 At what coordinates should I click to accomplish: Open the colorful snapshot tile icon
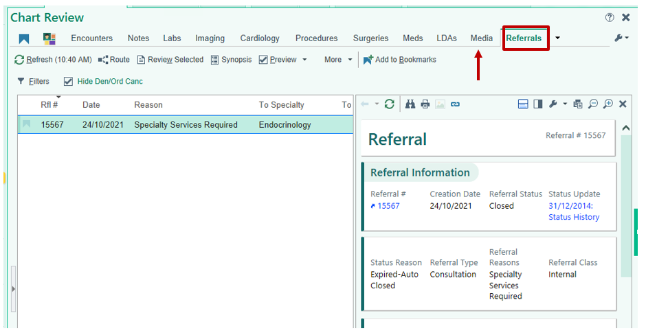49,38
